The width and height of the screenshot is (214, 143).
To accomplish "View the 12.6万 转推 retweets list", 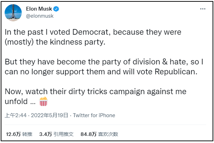I will point(19,134).
